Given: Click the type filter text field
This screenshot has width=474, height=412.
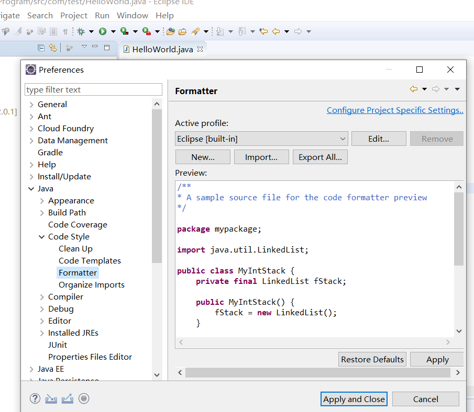Looking at the screenshot, I should pyautogui.click(x=93, y=89).
